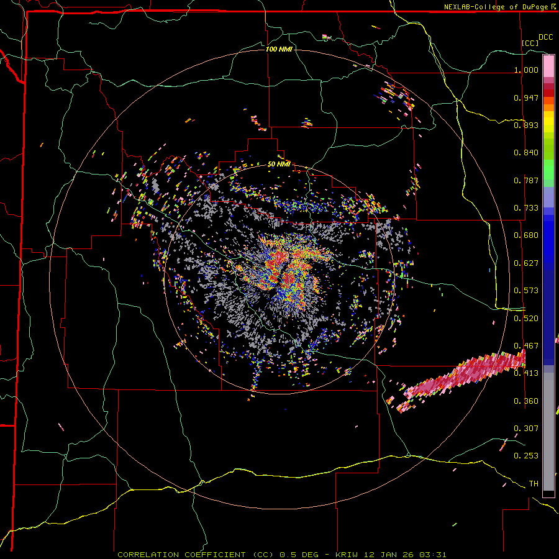Select the 0.520 scale value
The height and width of the screenshot is (559, 559).
526,319
